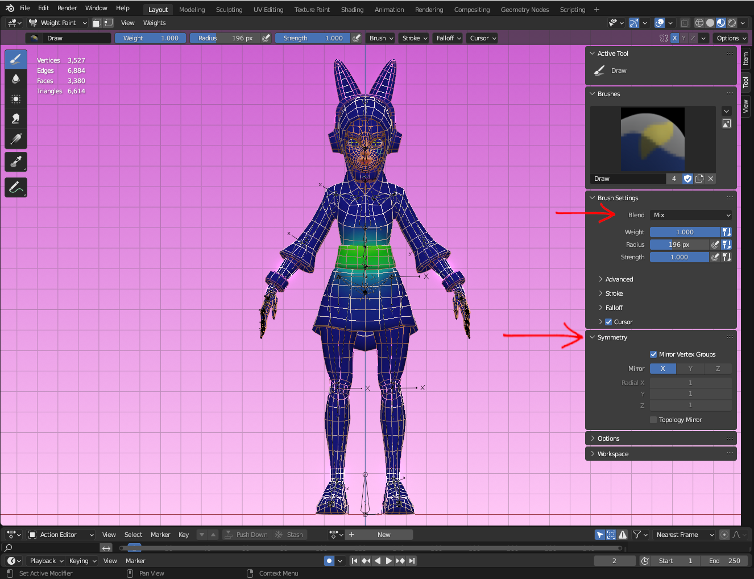Select the Sample Weight eyedropper tool

point(16,162)
